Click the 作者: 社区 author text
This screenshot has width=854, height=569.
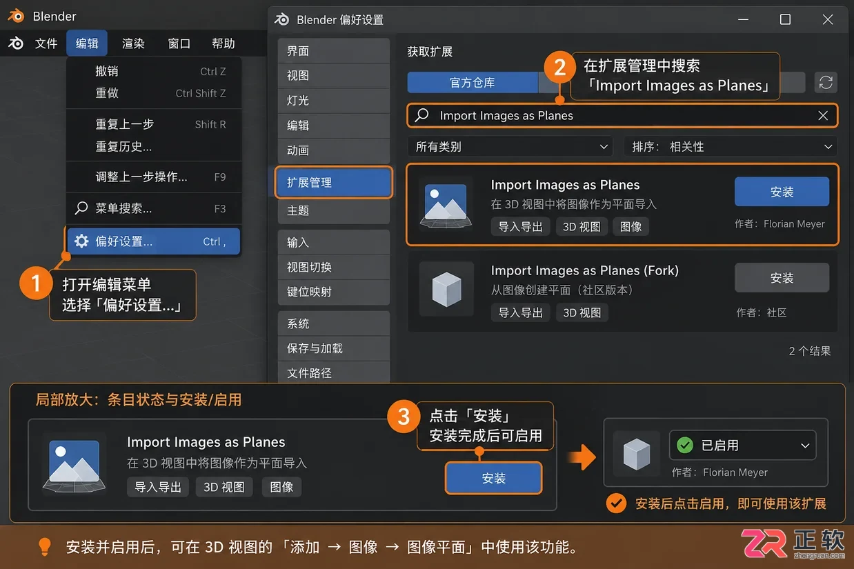[762, 312]
